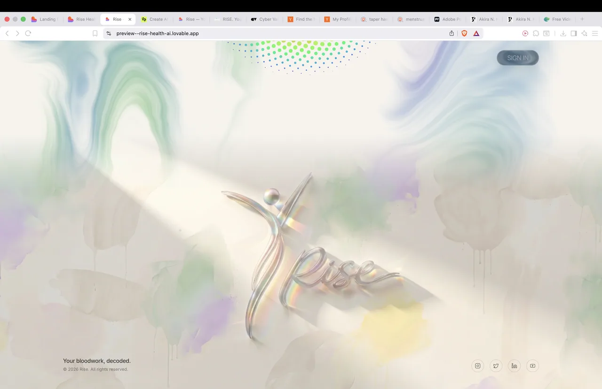
Task: Click the '© 2026 Rise. All rights reserved.' text
Action: click(x=95, y=369)
